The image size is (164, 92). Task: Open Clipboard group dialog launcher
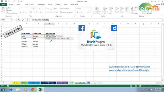[18, 16]
